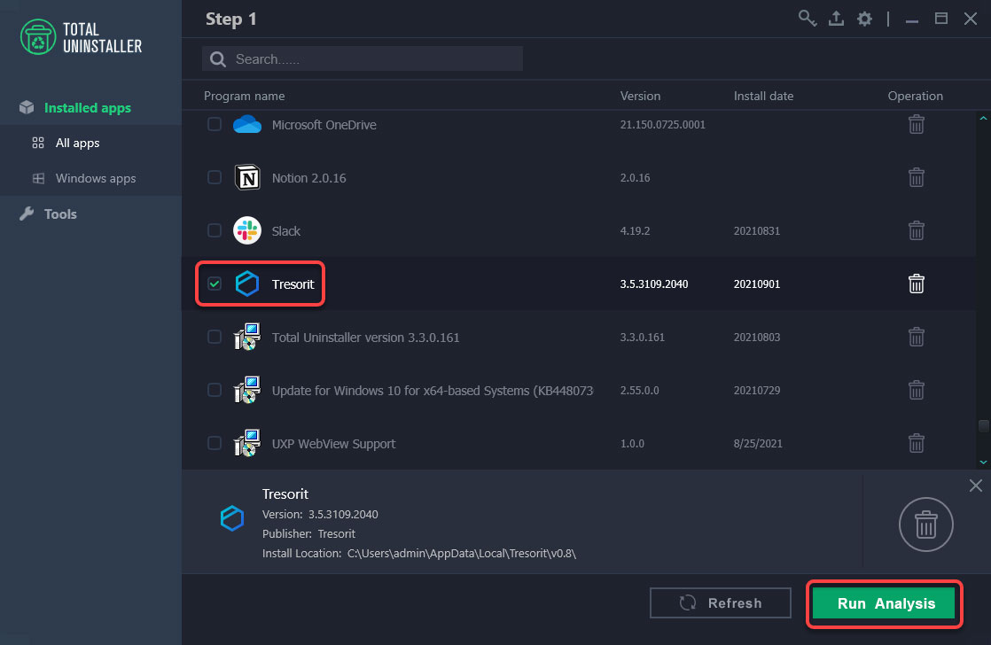The height and width of the screenshot is (645, 991).
Task: Tick the Slack checkbox
Action: click(215, 230)
